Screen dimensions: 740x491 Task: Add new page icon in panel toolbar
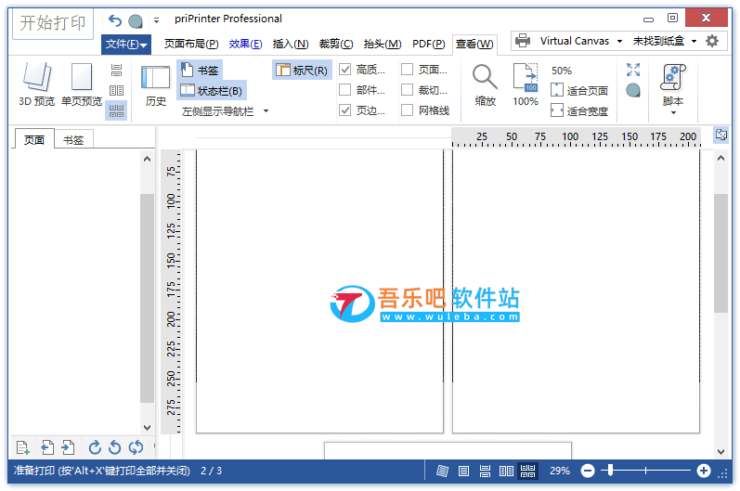pos(22,447)
